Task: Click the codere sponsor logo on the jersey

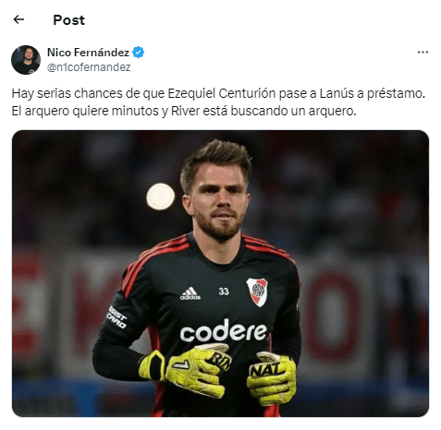Action: pos(224,331)
